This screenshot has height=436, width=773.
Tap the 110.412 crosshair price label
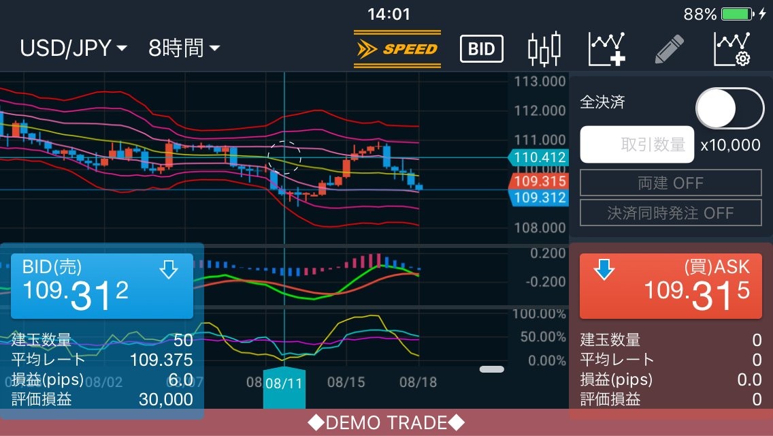[539, 158]
